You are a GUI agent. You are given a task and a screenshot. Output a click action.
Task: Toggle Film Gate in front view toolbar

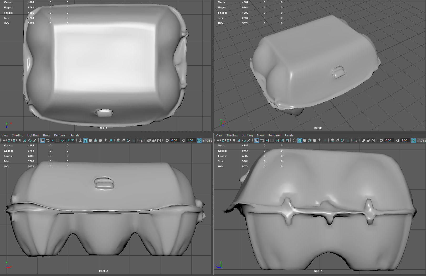[48, 140]
